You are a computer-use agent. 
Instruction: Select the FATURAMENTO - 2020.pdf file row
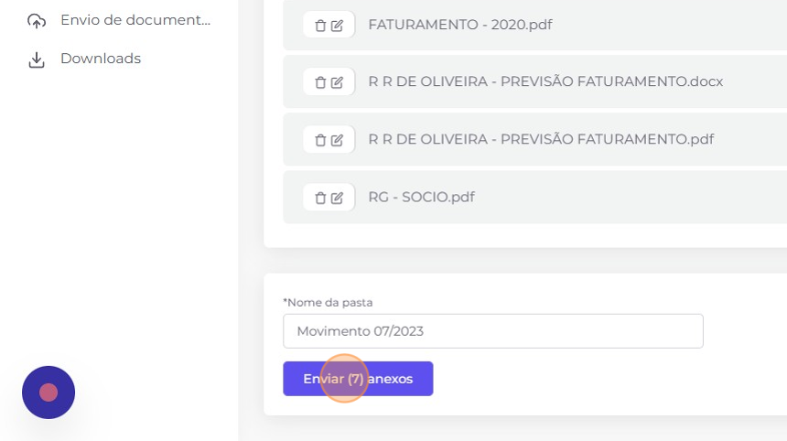[x=535, y=25]
